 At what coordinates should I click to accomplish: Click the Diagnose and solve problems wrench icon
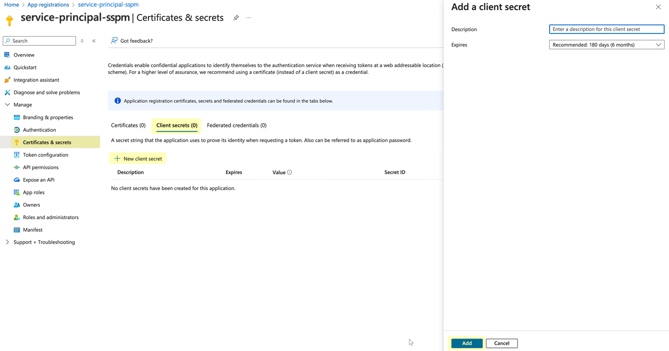click(7, 92)
